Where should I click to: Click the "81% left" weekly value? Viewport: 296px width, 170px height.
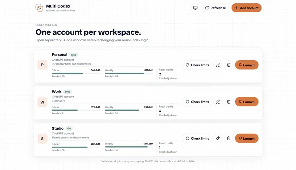149,70
